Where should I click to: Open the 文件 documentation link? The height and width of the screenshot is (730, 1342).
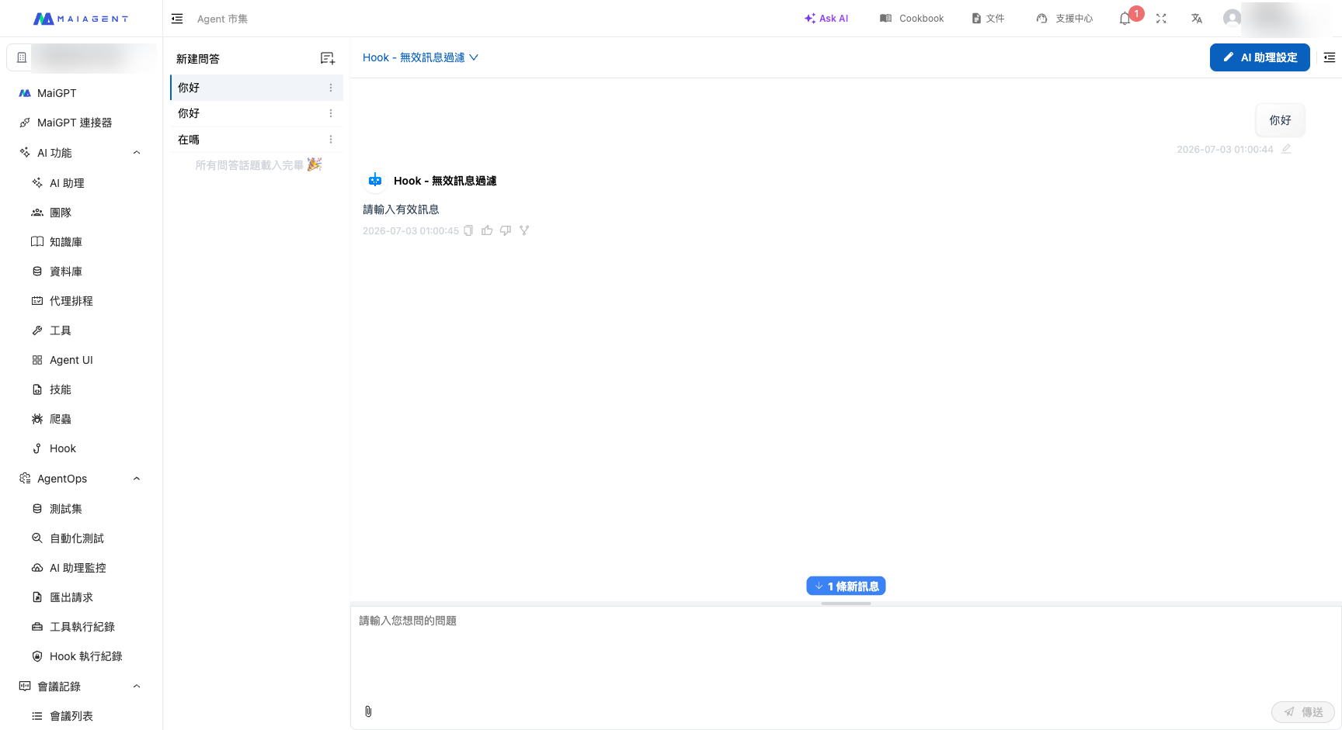point(988,19)
